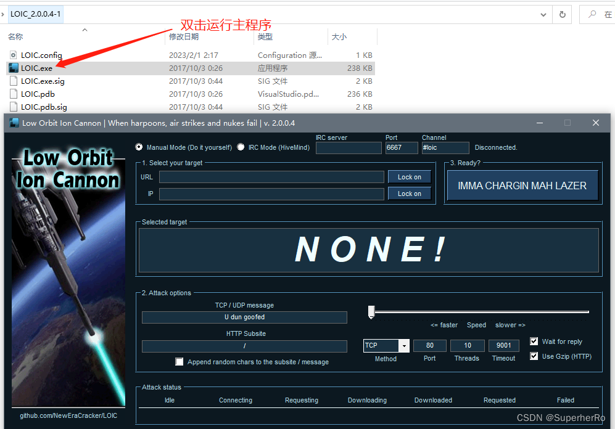Switch to IRC Mode (HiveMind)
The image size is (615, 429).
(241, 146)
